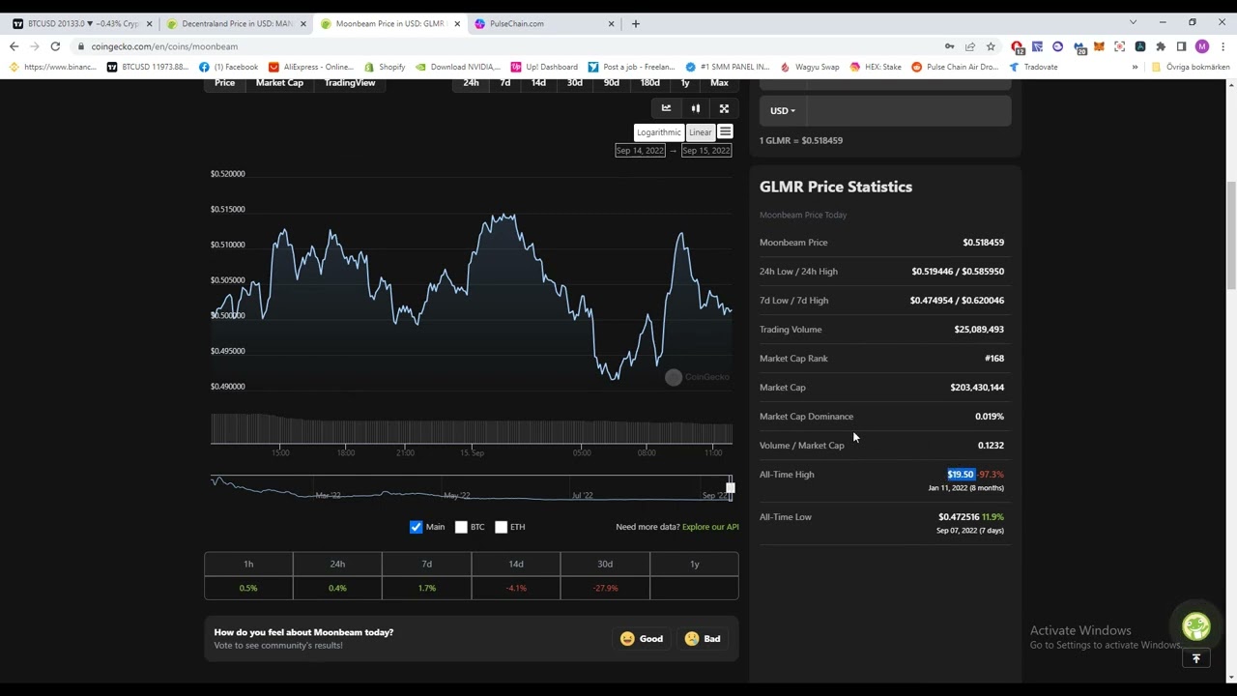
Task: Switch chart scale to Linear
Action: coord(700,132)
